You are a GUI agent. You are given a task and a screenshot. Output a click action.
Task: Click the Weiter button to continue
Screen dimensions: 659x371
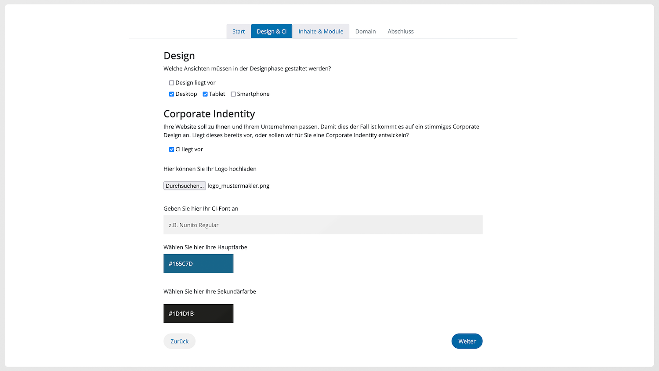tap(467, 341)
